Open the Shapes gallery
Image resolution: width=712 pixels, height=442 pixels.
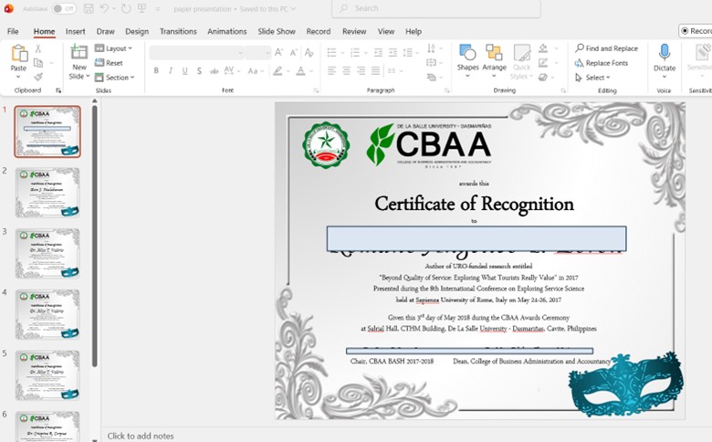coord(467,61)
